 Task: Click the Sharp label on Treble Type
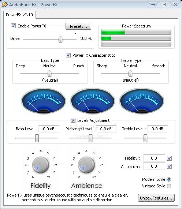[x=102, y=66]
